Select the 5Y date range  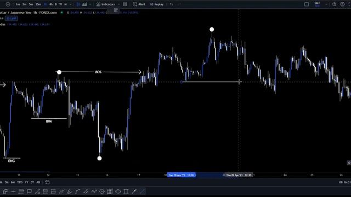click(32, 182)
